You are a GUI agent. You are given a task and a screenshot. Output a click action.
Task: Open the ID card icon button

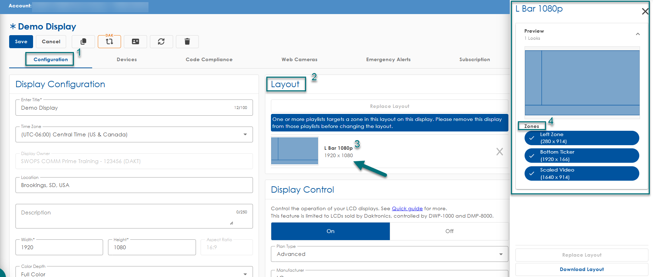(135, 41)
